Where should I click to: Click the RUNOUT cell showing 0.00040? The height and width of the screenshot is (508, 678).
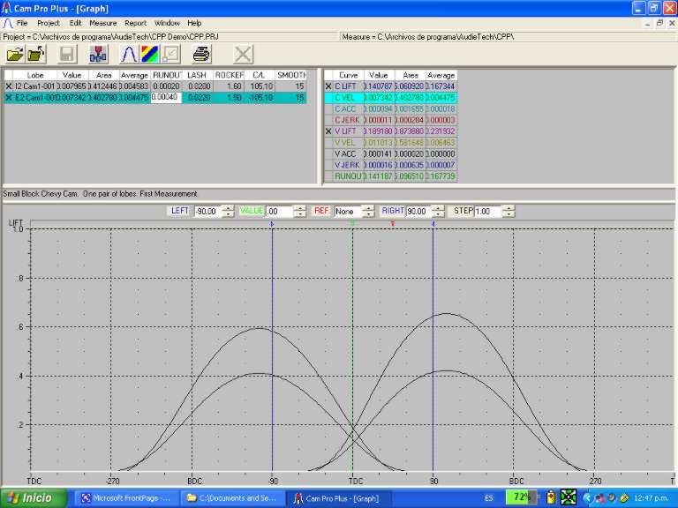pos(166,98)
